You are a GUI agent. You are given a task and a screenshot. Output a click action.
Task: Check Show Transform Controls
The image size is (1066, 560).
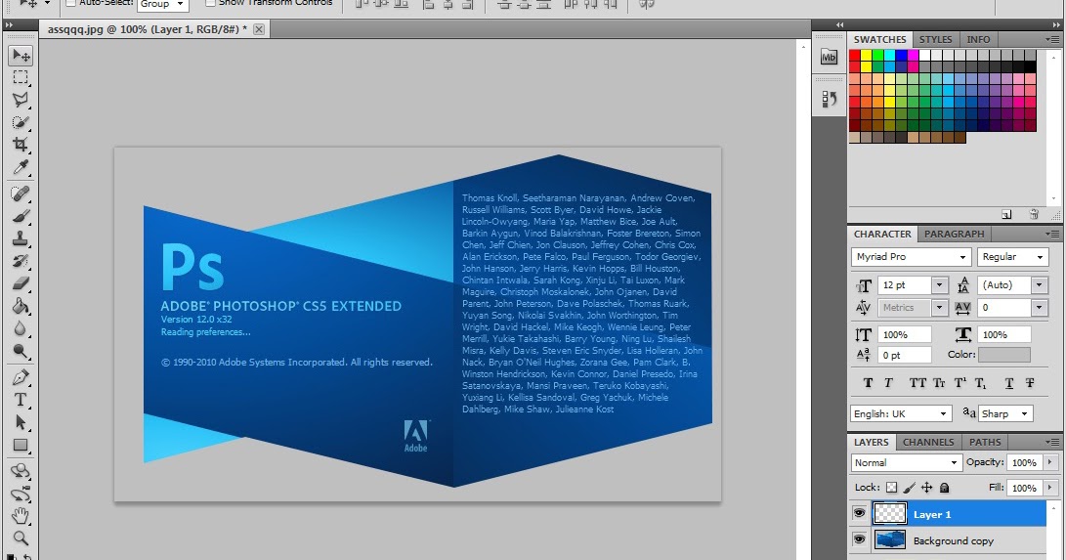(210, 3)
